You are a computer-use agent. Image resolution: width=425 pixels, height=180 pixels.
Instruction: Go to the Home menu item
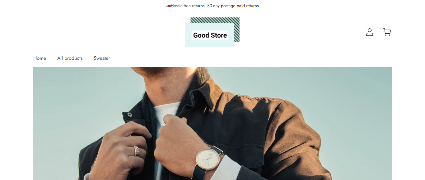[40, 58]
